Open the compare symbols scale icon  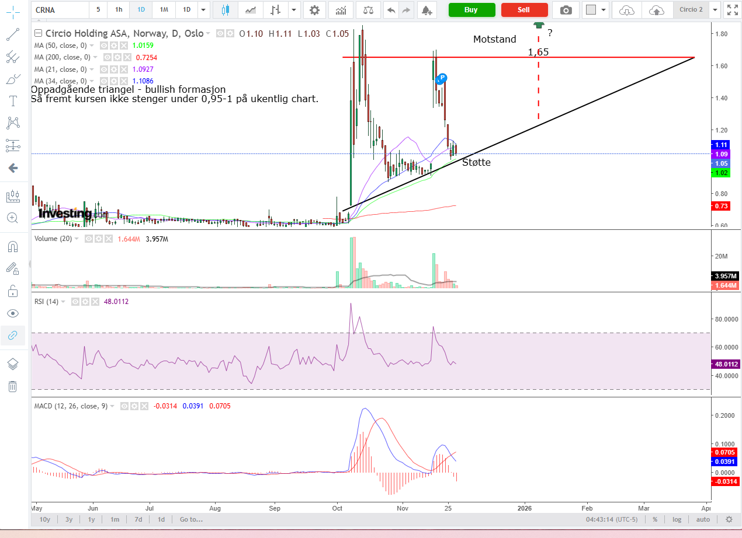click(x=368, y=10)
